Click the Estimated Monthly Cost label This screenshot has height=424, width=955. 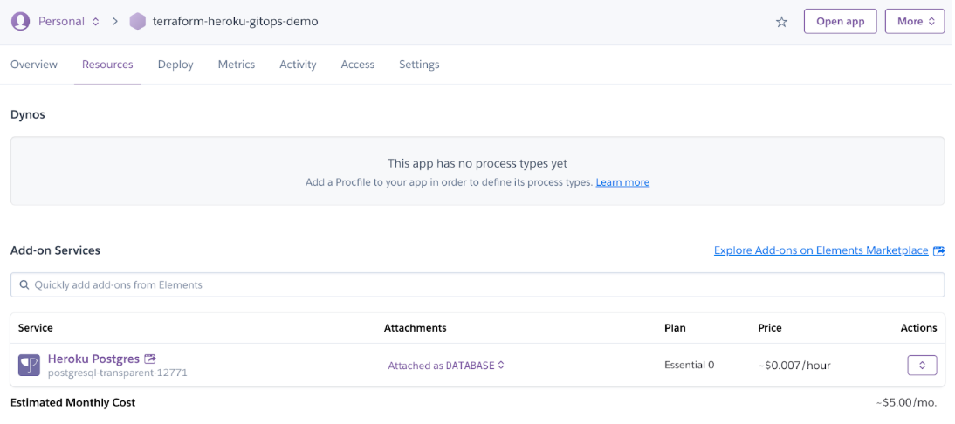pos(73,403)
